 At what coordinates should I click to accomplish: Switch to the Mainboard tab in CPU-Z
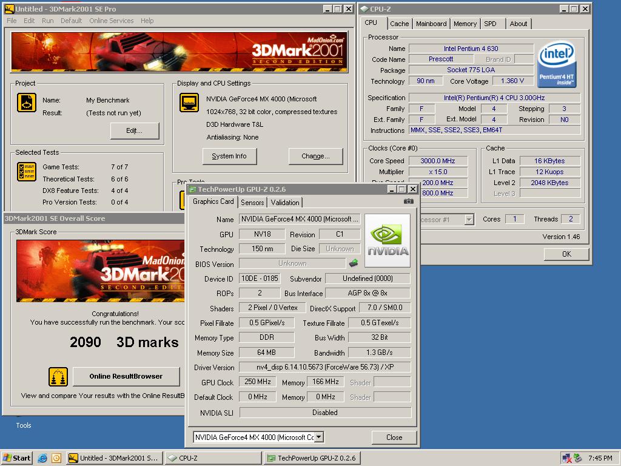(431, 24)
